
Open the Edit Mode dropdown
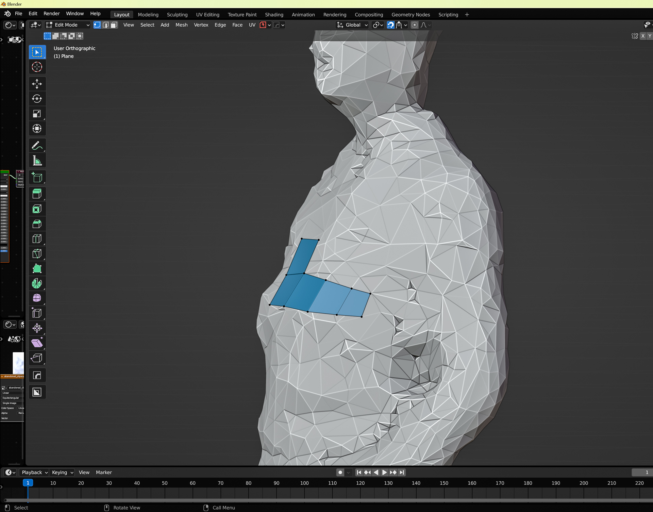click(68, 25)
